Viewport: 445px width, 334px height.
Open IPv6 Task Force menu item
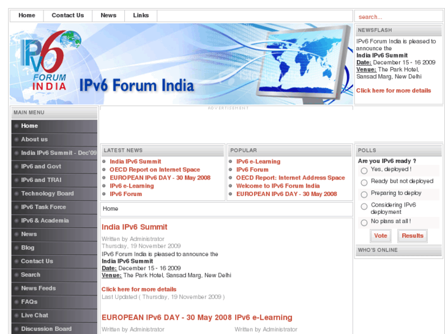54,207
